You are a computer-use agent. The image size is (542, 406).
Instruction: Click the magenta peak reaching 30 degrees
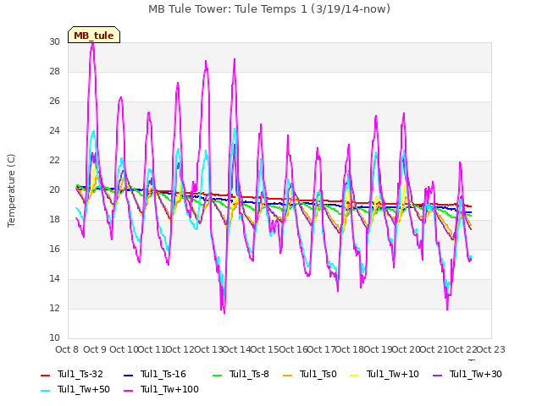point(92,43)
